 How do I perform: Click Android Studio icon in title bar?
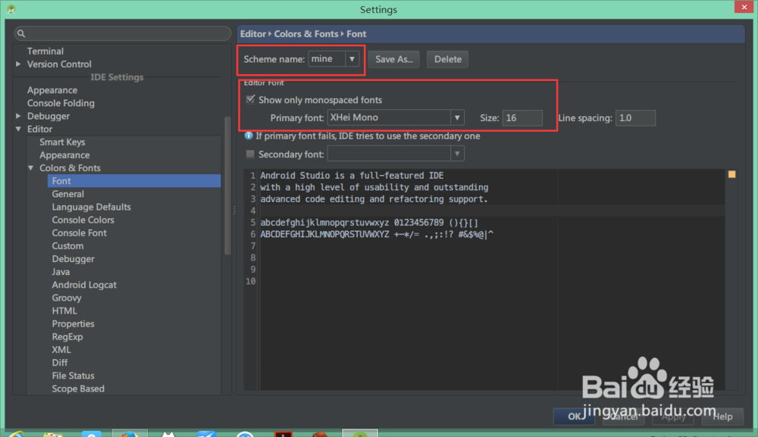point(11,9)
